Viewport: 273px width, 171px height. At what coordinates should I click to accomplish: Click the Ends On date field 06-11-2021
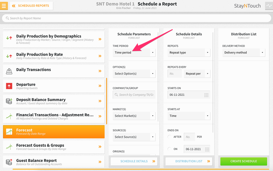(x=197, y=149)
